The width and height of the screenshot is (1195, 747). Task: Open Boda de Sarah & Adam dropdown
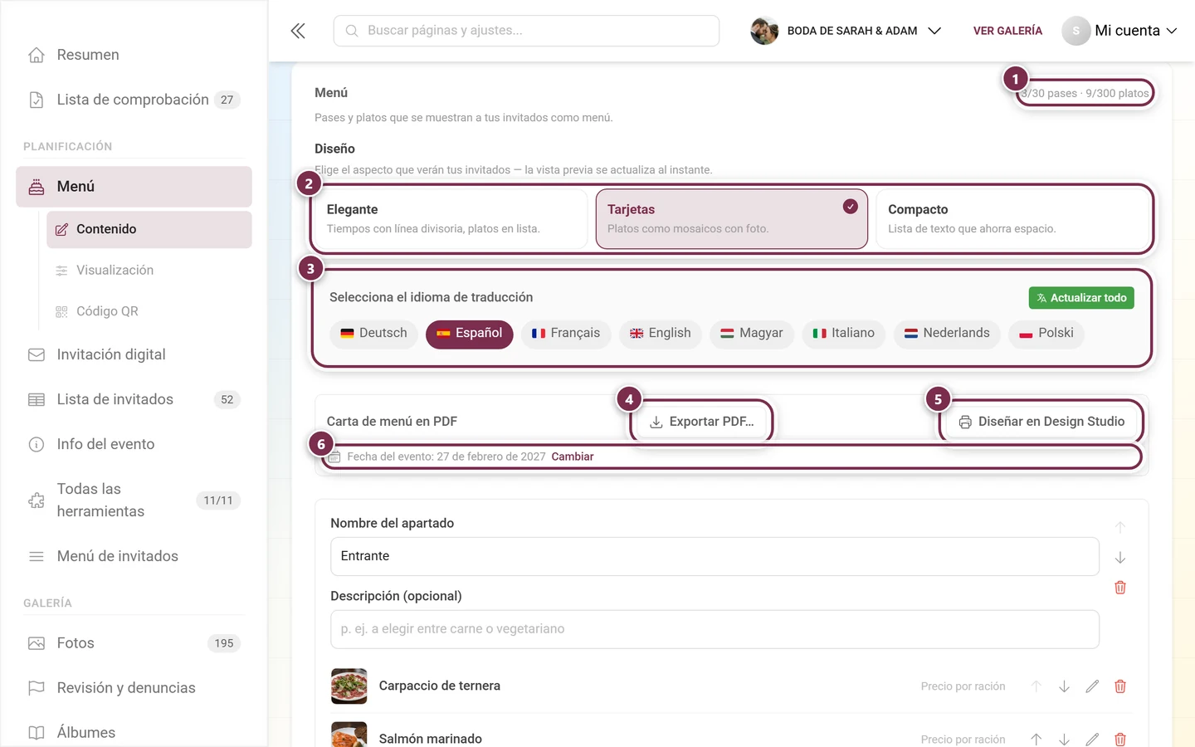pos(846,31)
